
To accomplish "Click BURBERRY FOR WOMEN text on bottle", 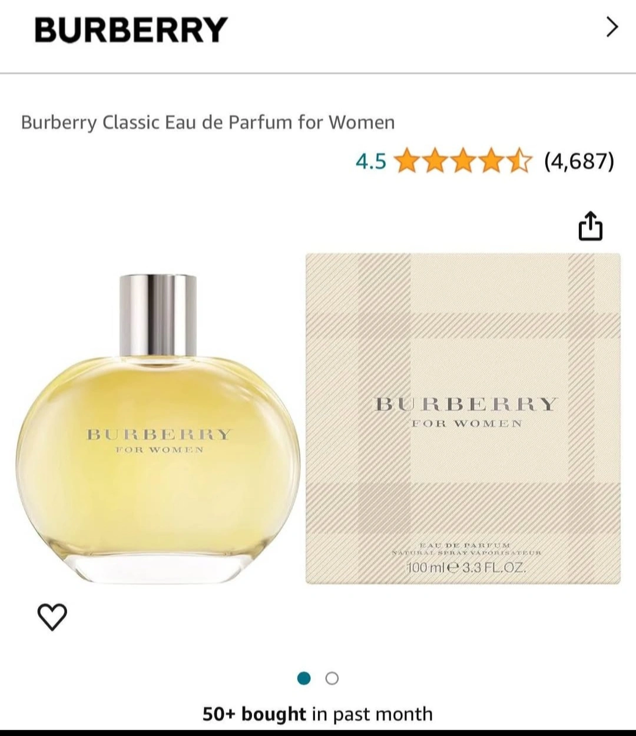I will (x=159, y=440).
